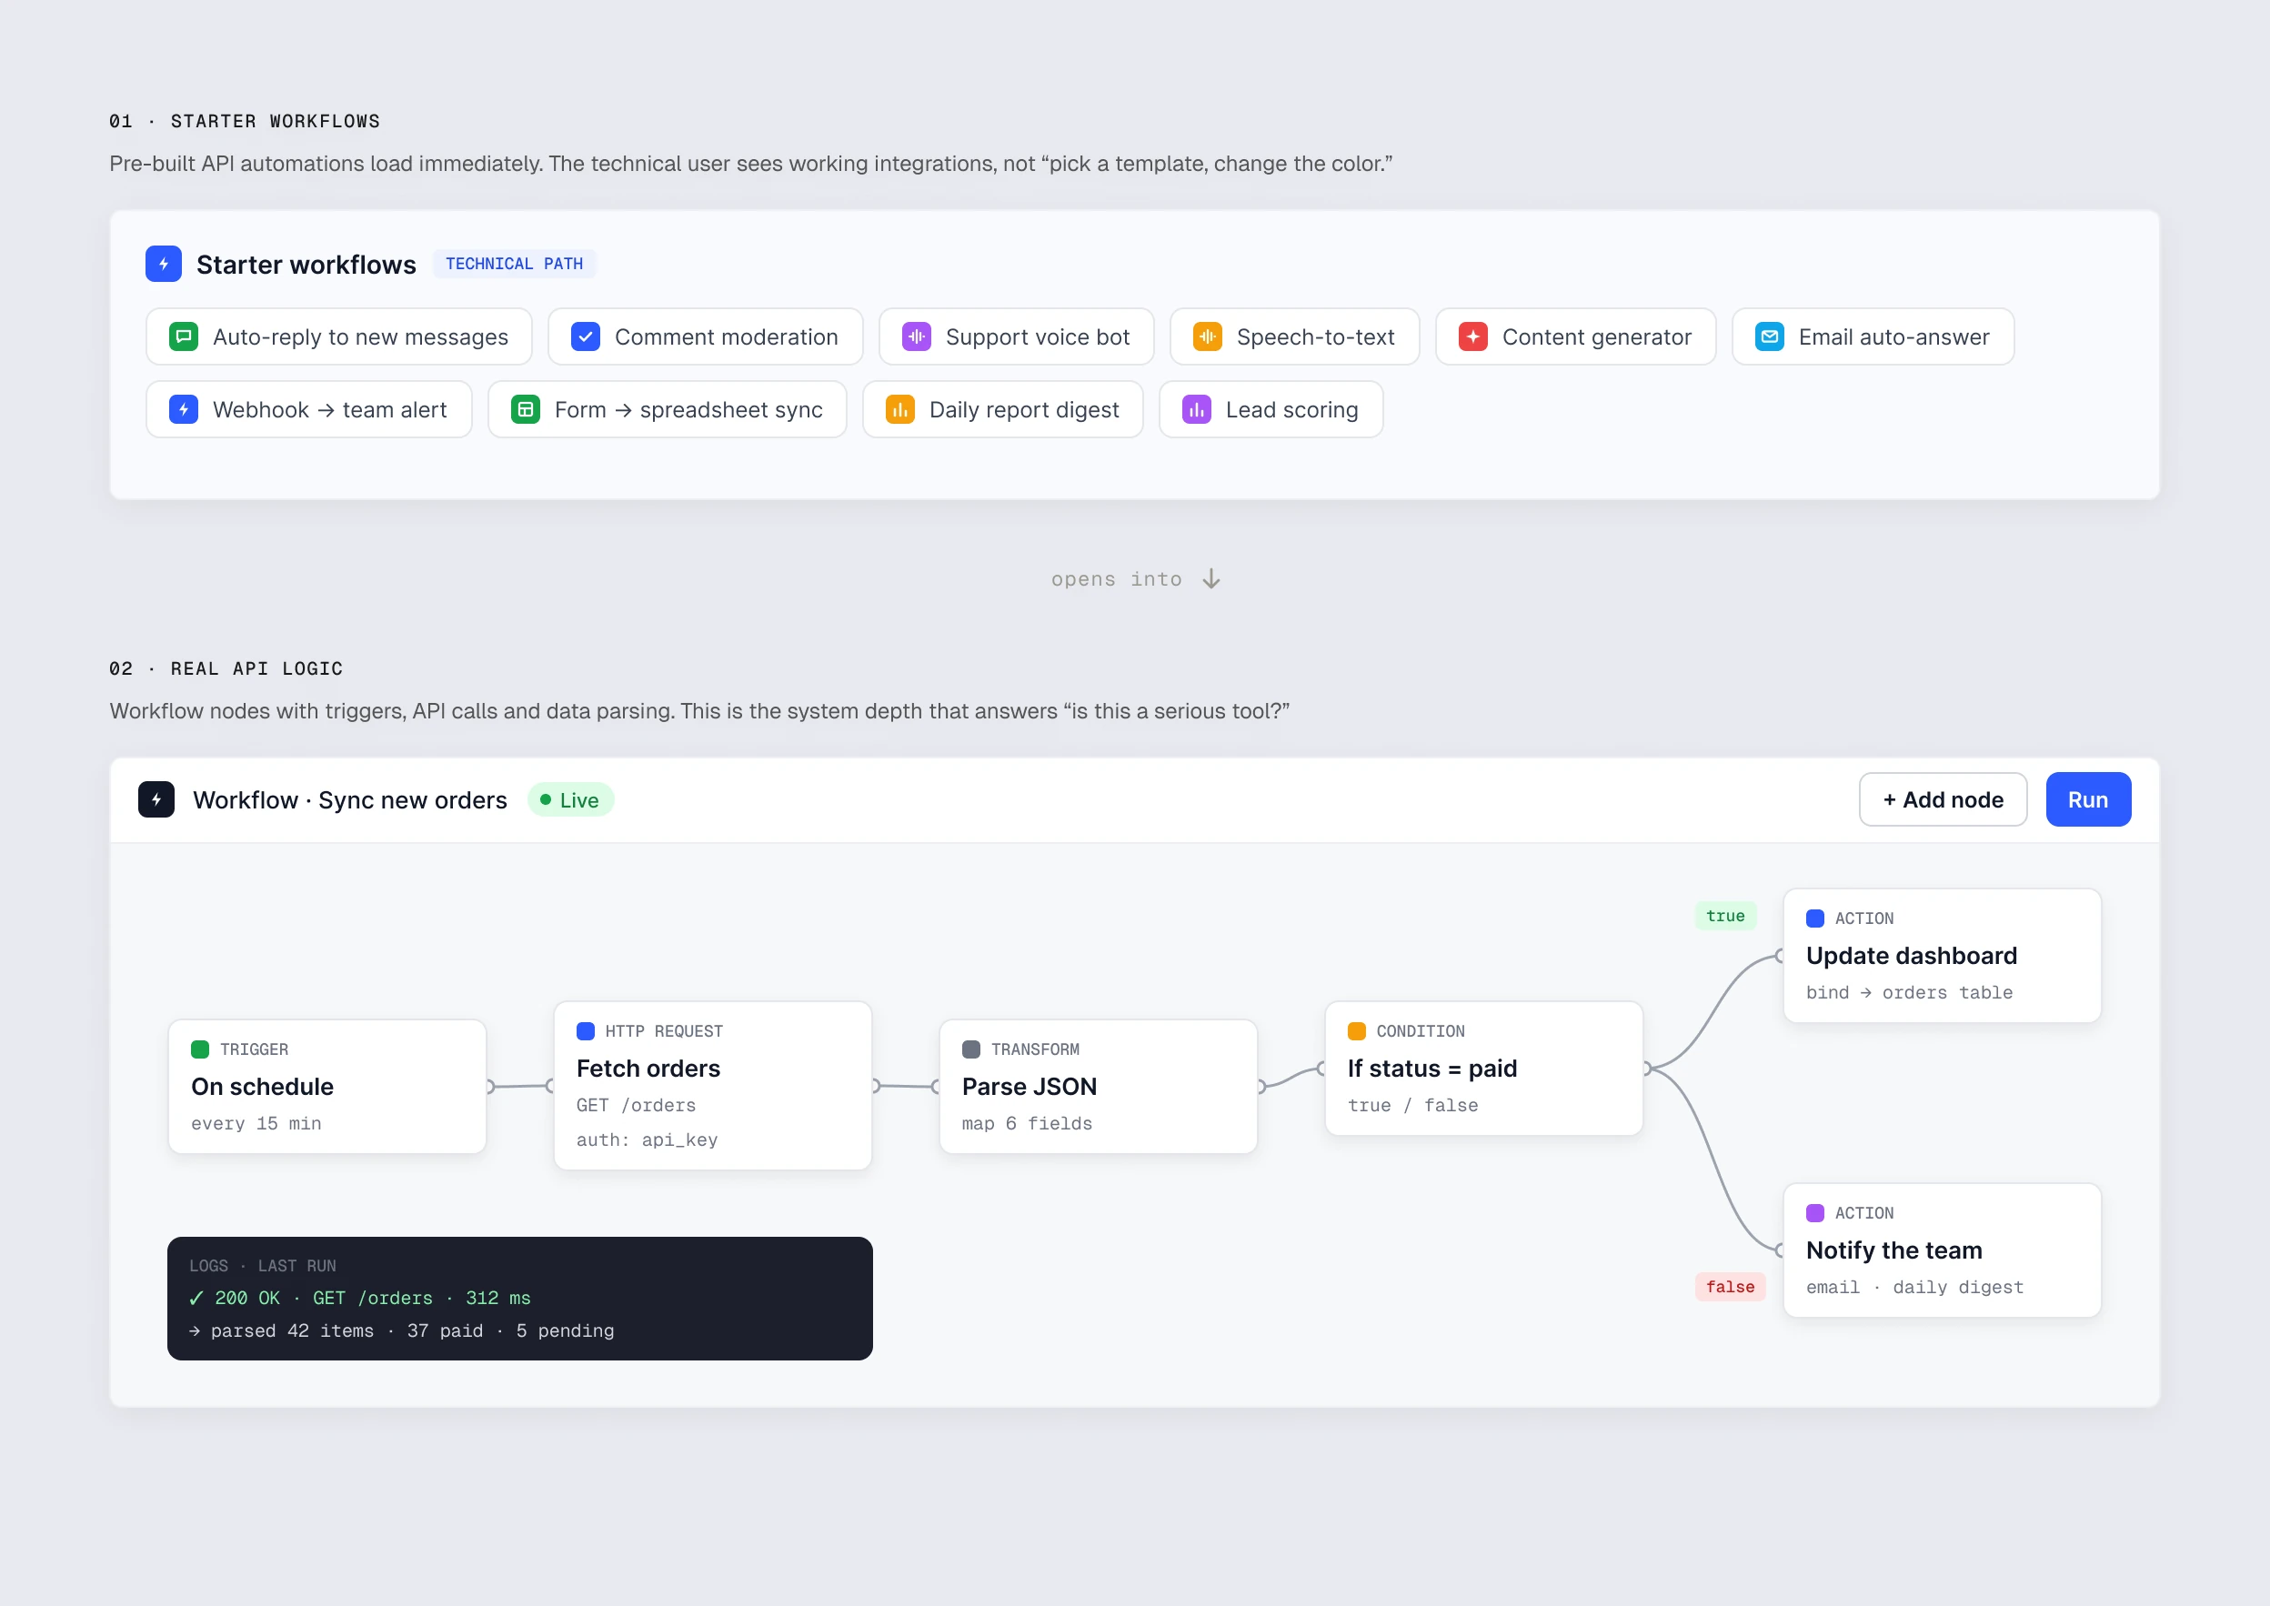Viewport: 2270px width, 1606px height.
Task: Click the Starter workflows heading
Action: (x=306, y=264)
